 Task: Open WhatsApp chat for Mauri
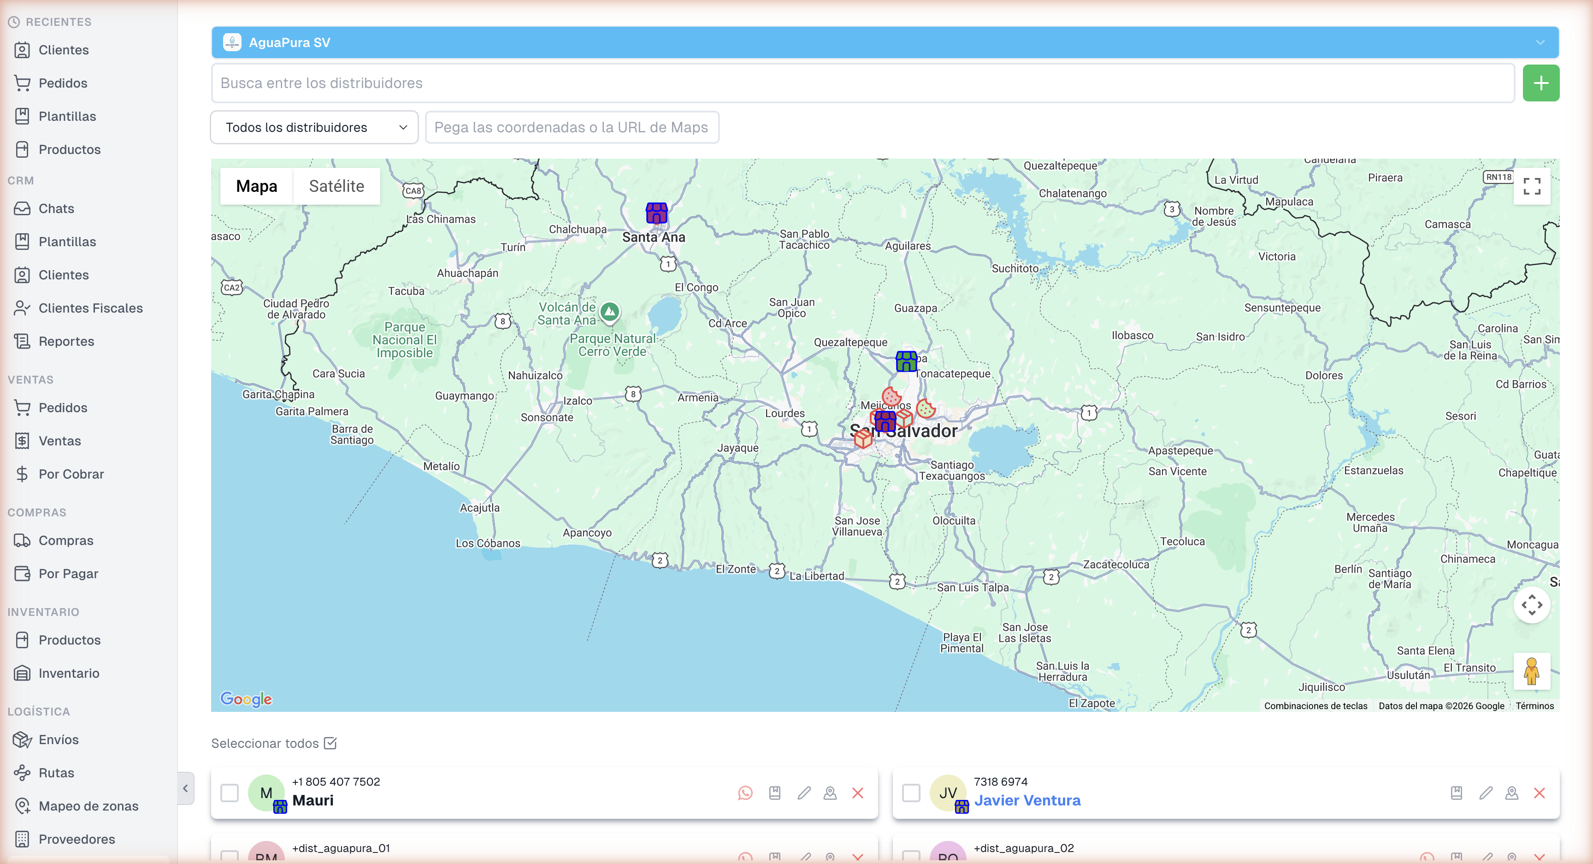click(745, 793)
